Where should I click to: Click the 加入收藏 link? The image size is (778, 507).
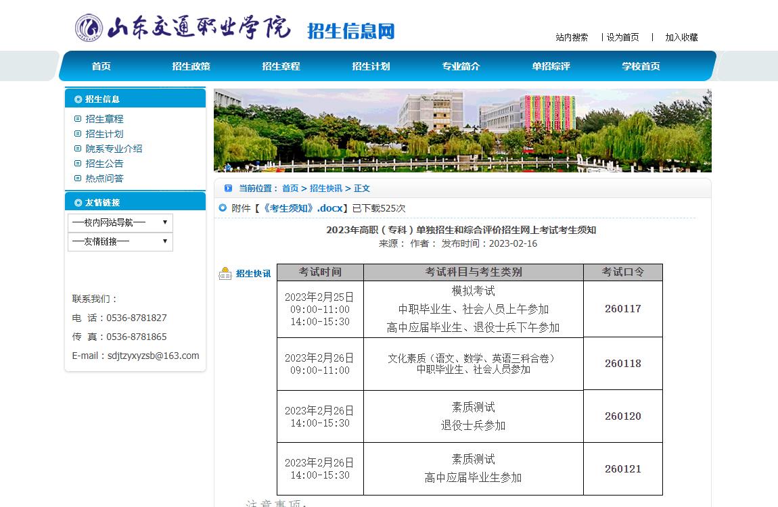[x=681, y=38]
